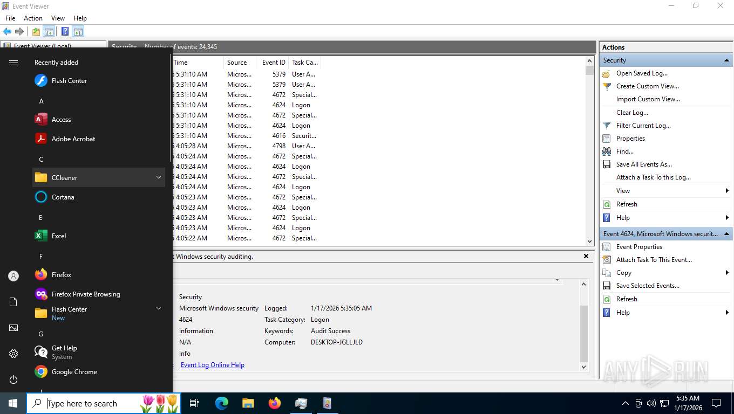
Task: Toggle the Show/Hide Console Tree icon
Action: tap(49, 31)
